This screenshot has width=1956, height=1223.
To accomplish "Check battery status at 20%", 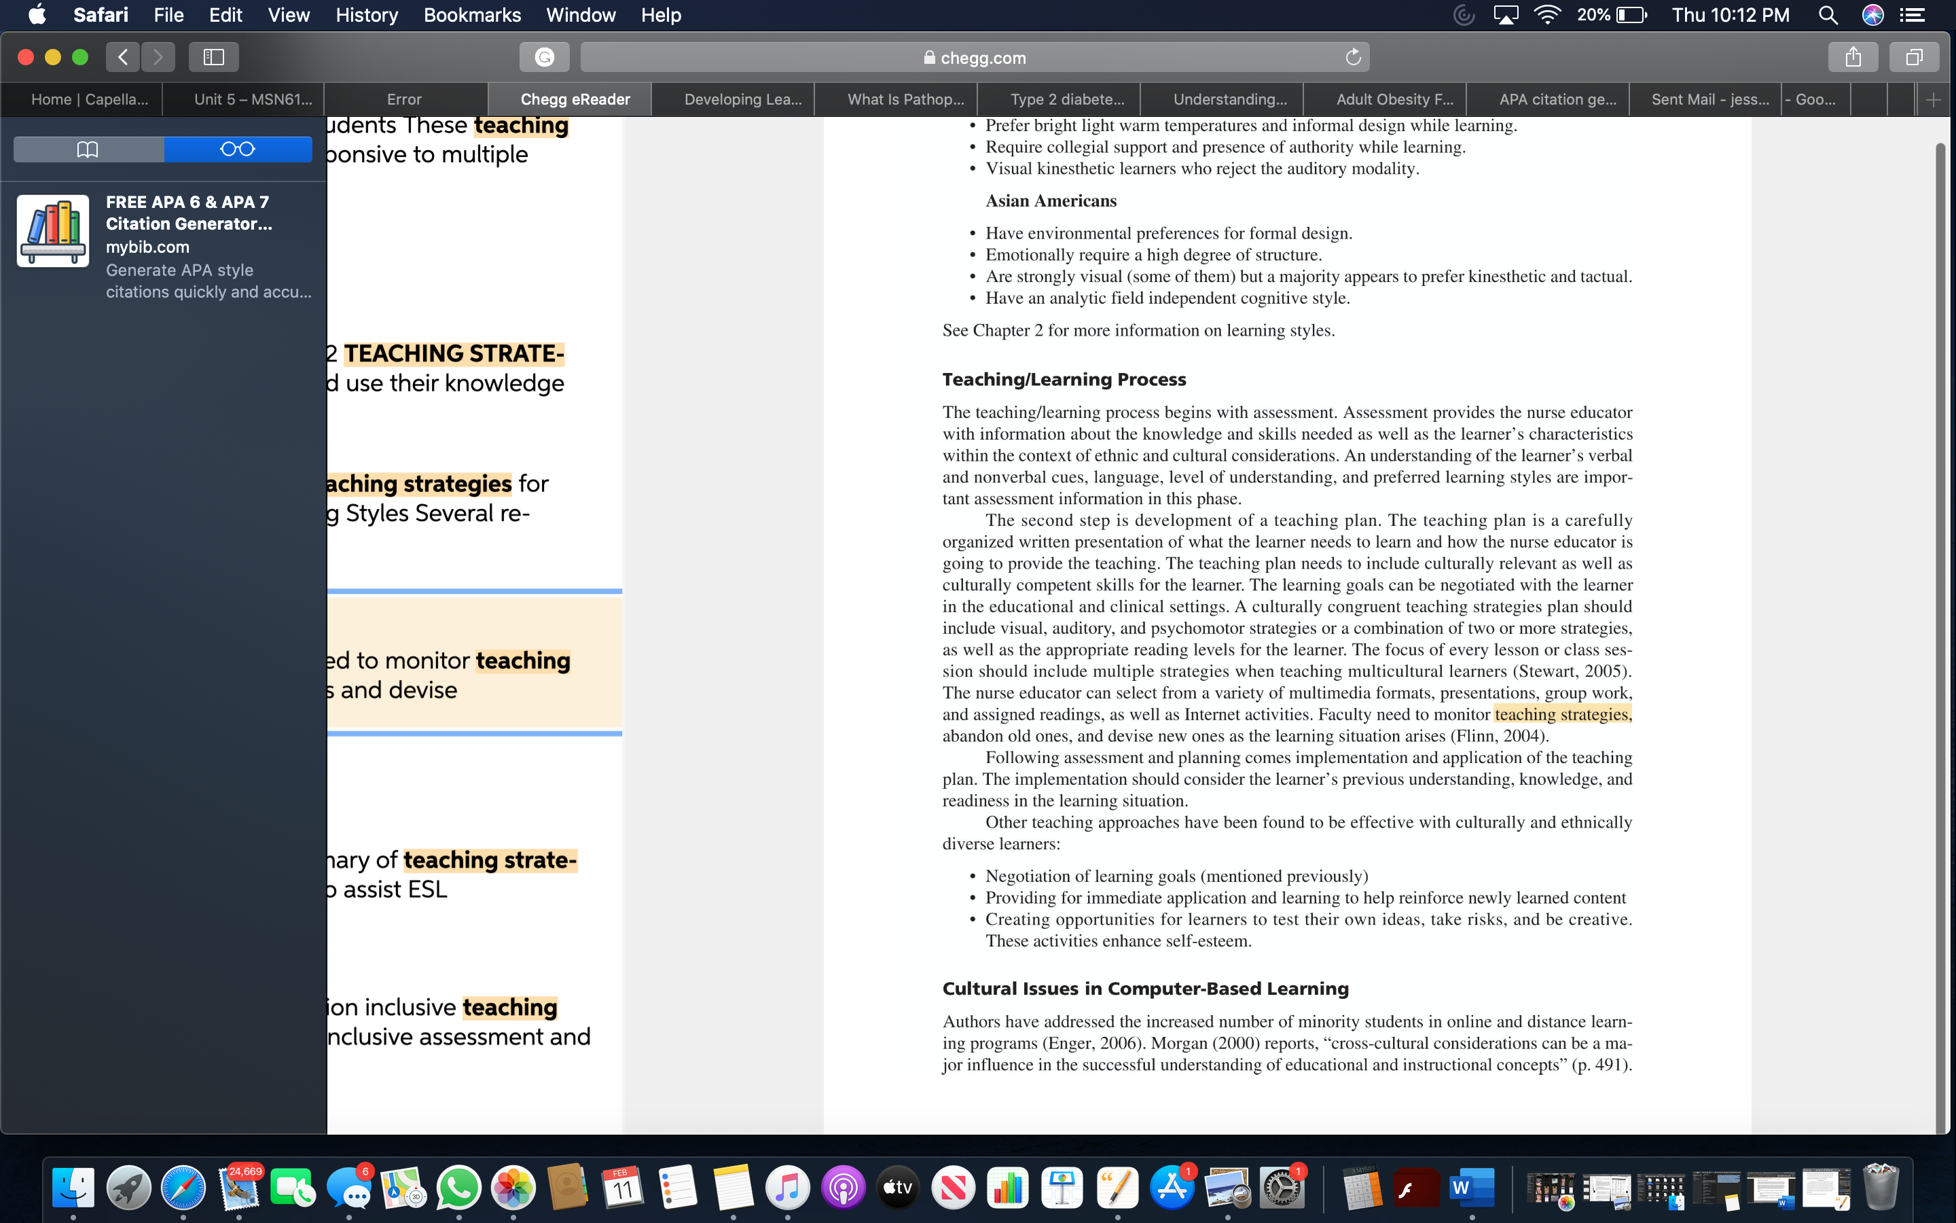I will (1611, 14).
